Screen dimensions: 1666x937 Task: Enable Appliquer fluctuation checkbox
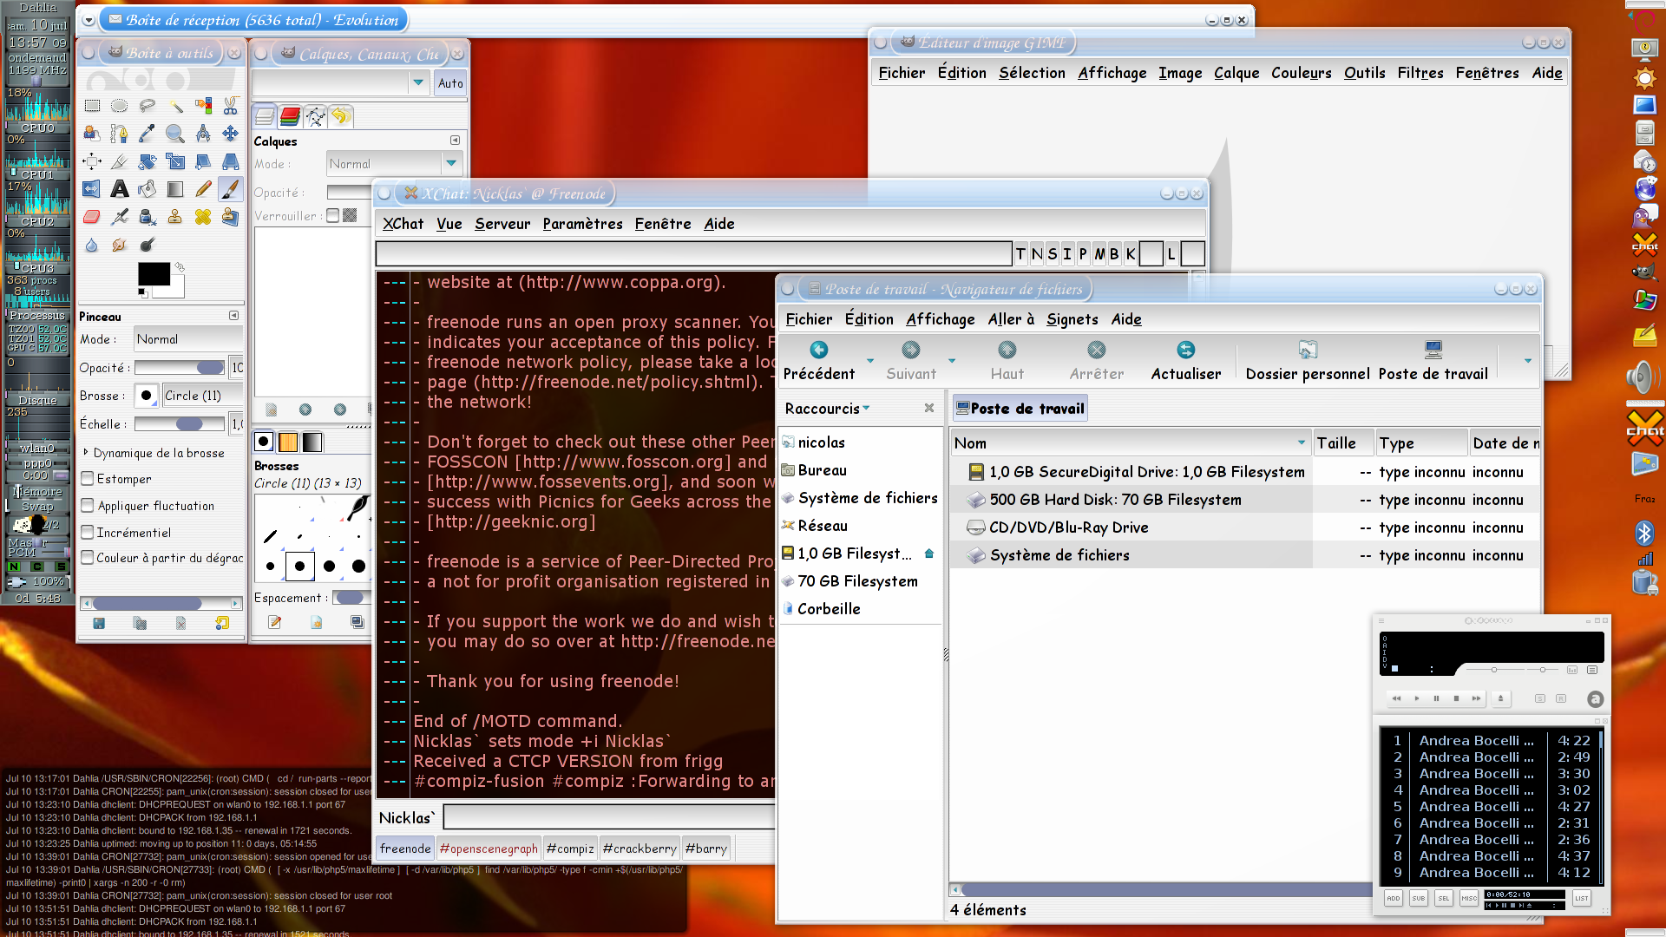[88, 506]
